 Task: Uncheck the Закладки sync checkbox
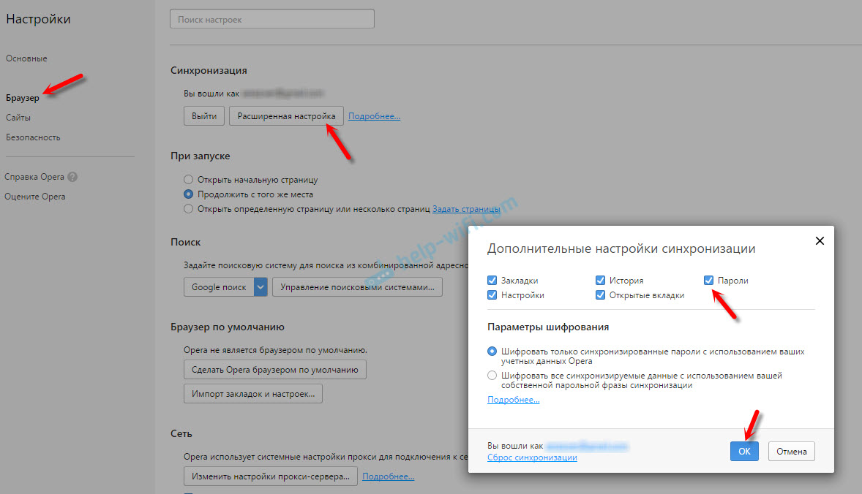[x=492, y=281]
